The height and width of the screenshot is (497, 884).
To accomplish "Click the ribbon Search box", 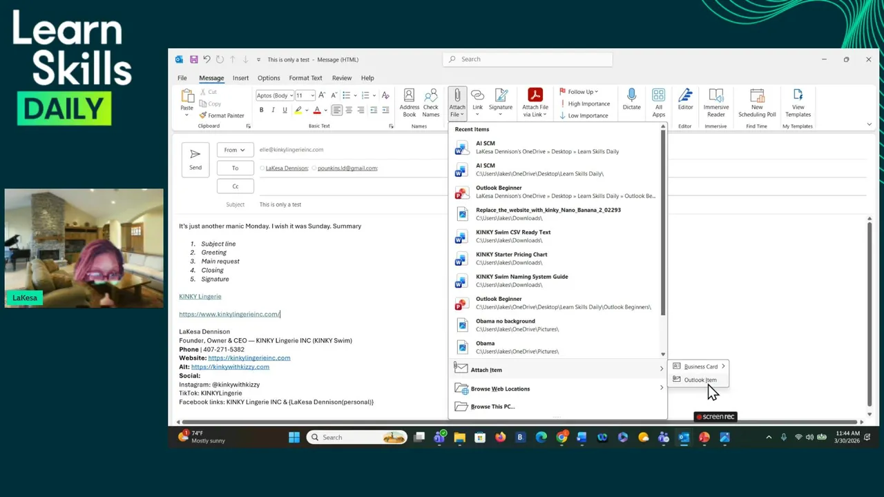I will 528,59.
